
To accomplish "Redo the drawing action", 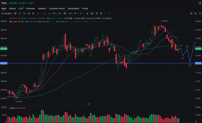I will (109, 13).
